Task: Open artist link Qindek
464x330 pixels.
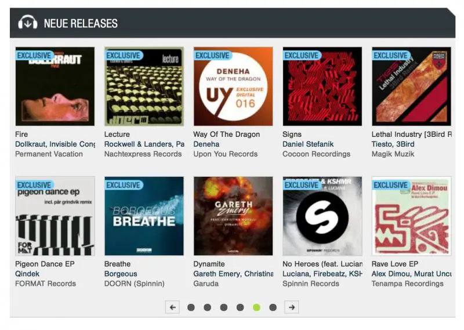Action: tap(27, 274)
